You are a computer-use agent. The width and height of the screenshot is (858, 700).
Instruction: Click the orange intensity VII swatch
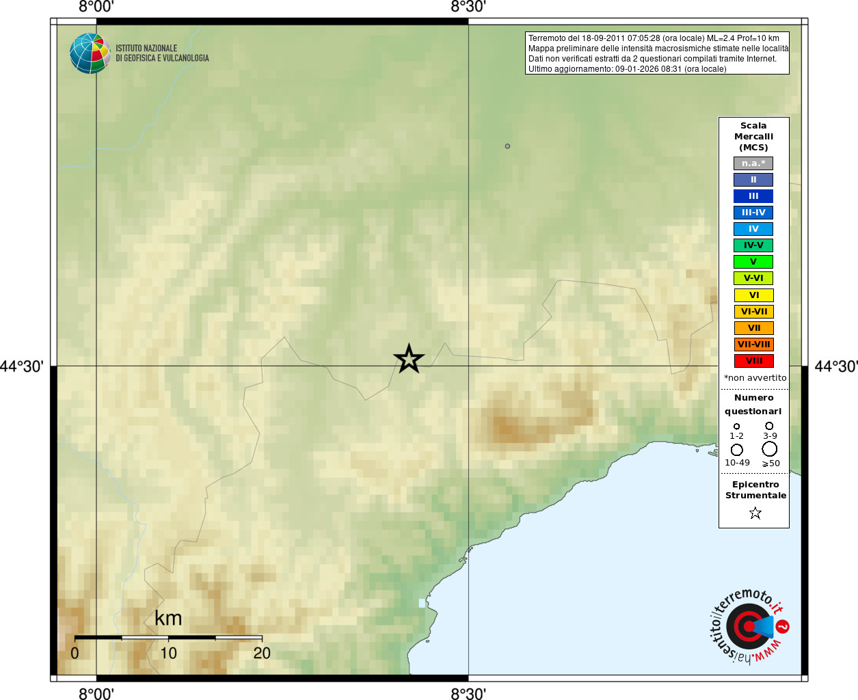coord(753,328)
